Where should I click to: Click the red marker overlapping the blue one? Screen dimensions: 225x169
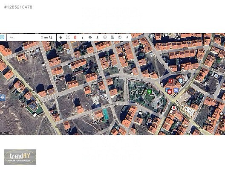[170, 92]
